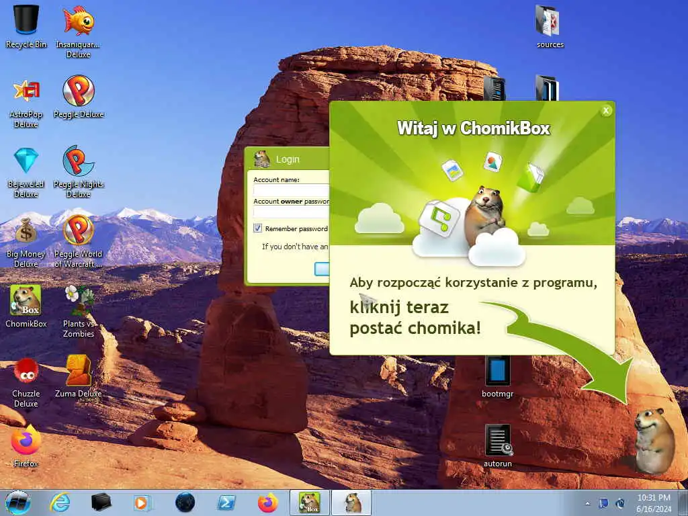Show hidden system tray icons
The width and height of the screenshot is (688, 516).
tap(587, 503)
